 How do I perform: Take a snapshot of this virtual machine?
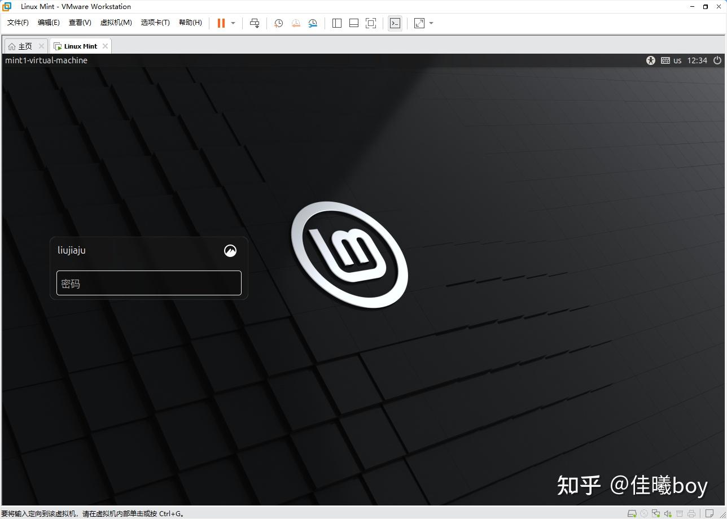click(278, 23)
